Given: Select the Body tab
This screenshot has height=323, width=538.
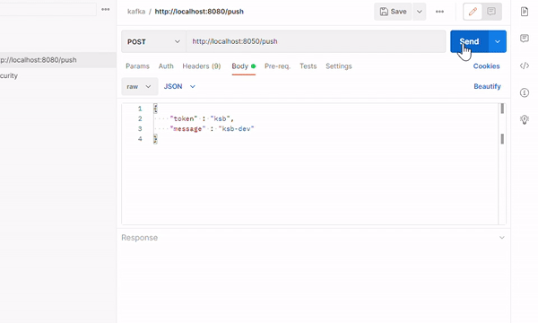Looking at the screenshot, I should [244, 66].
